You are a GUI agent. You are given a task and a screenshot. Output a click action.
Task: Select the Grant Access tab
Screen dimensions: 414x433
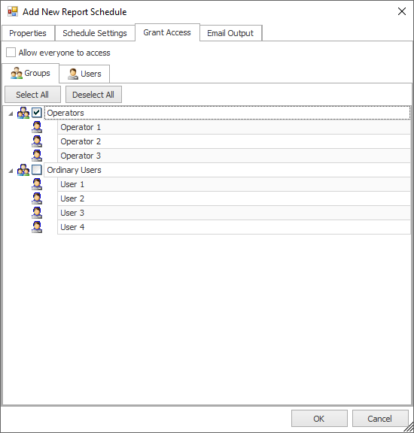[x=167, y=32]
